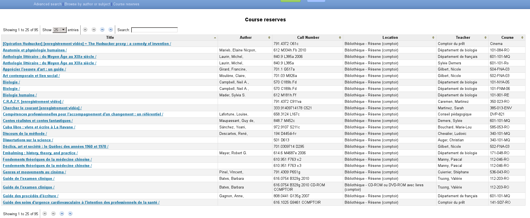
Task: Jump to last page using top pagination icon
Action: (x=111, y=29)
